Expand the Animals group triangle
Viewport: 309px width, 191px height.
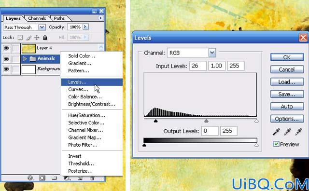(25, 59)
